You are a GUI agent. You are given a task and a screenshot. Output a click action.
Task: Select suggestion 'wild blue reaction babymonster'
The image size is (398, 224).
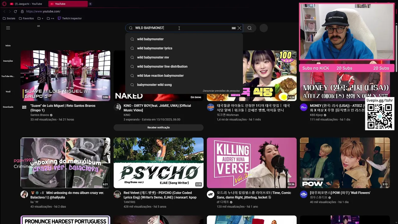tap(184, 76)
